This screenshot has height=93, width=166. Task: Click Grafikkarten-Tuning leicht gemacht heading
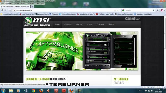[47, 79]
